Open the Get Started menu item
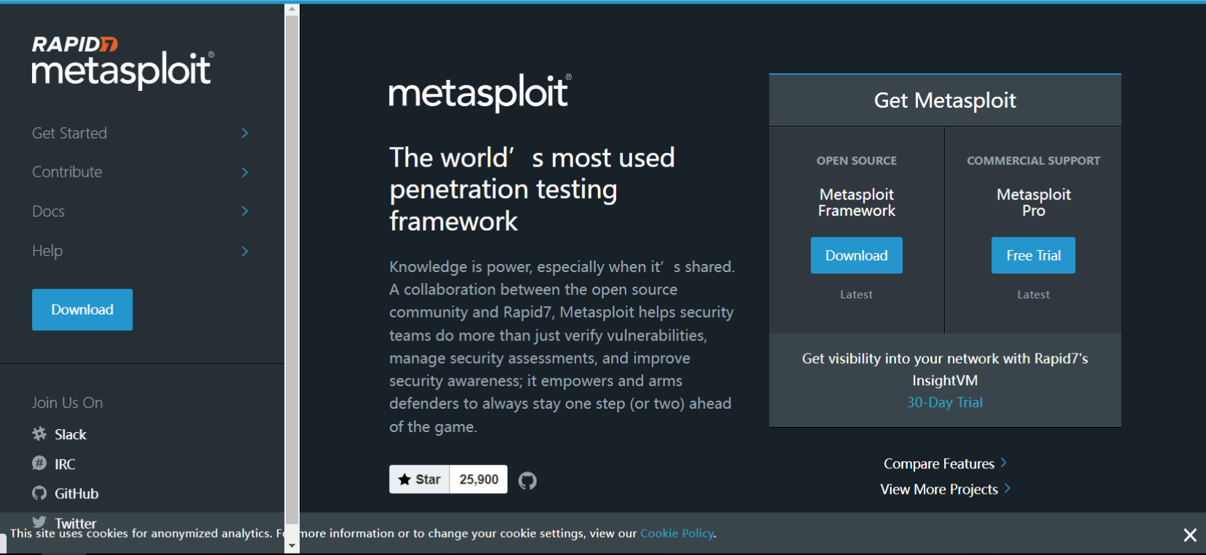 [x=69, y=133]
